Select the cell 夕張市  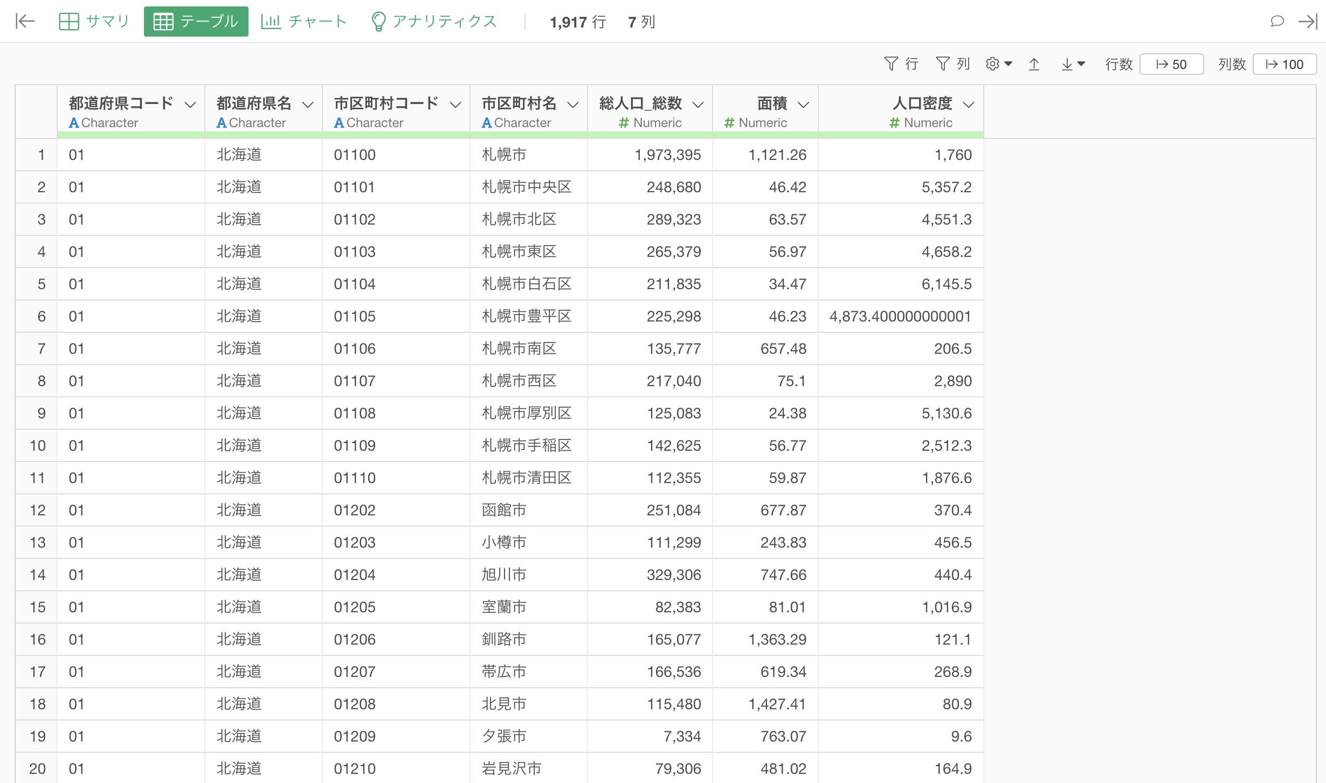529,736
